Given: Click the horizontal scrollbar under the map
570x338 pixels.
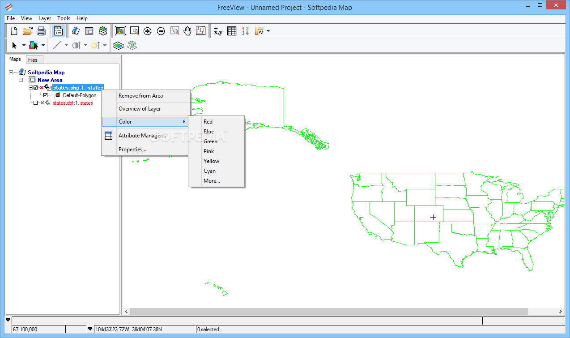Looking at the screenshot, I should (x=329, y=311).
